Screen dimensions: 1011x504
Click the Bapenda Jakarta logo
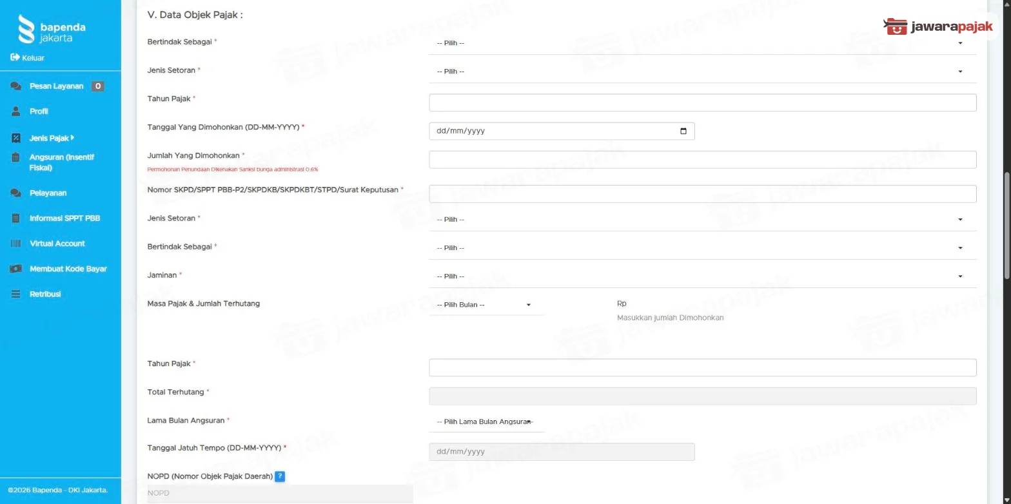52,29
